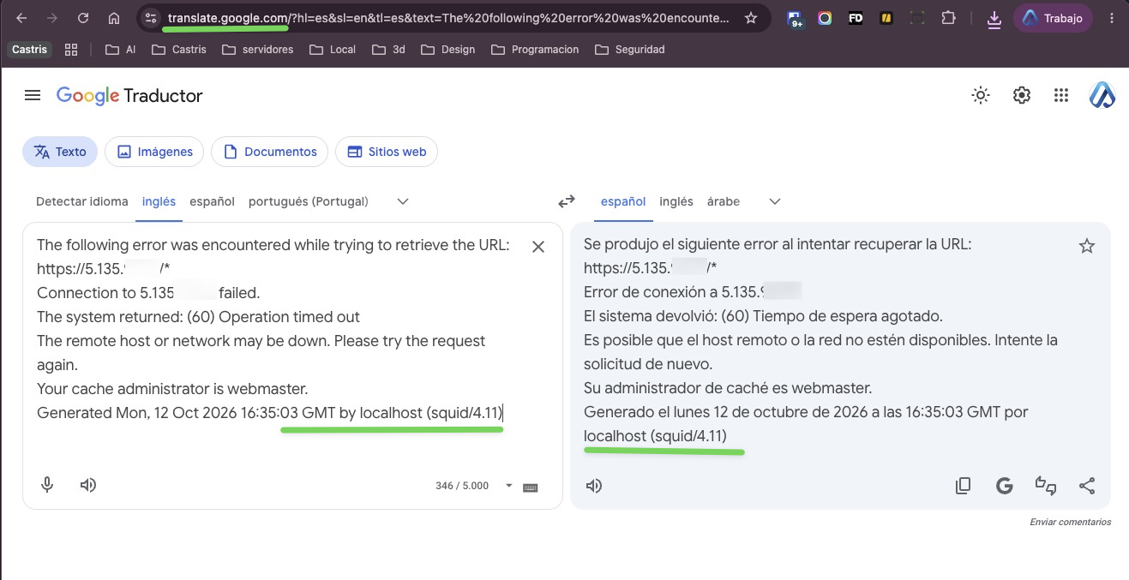The height and width of the screenshot is (580, 1129).
Task: Open the Programacion bookmarks folder
Action: [535, 50]
